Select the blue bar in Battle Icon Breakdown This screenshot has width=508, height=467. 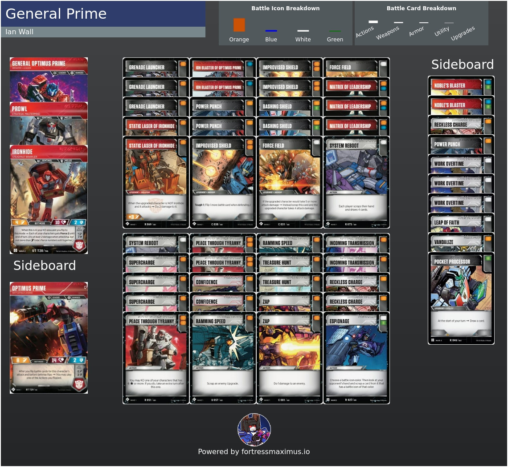(x=271, y=31)
